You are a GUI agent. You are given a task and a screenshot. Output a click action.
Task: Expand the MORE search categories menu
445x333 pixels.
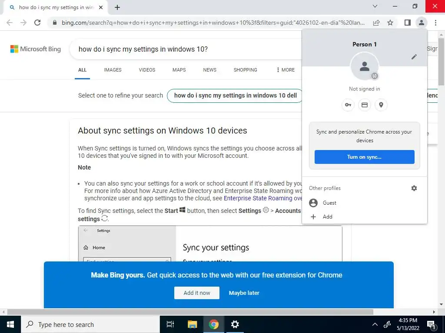click(x=286, y=70)
